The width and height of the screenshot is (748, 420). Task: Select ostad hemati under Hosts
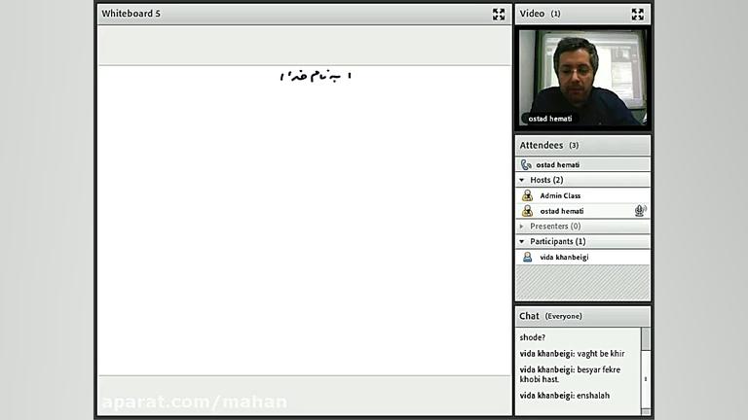pyautogui.click(x=582, y=211)
